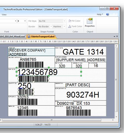
Task: Select the barcode under 123456789
Action: click(x=33, y=79)
